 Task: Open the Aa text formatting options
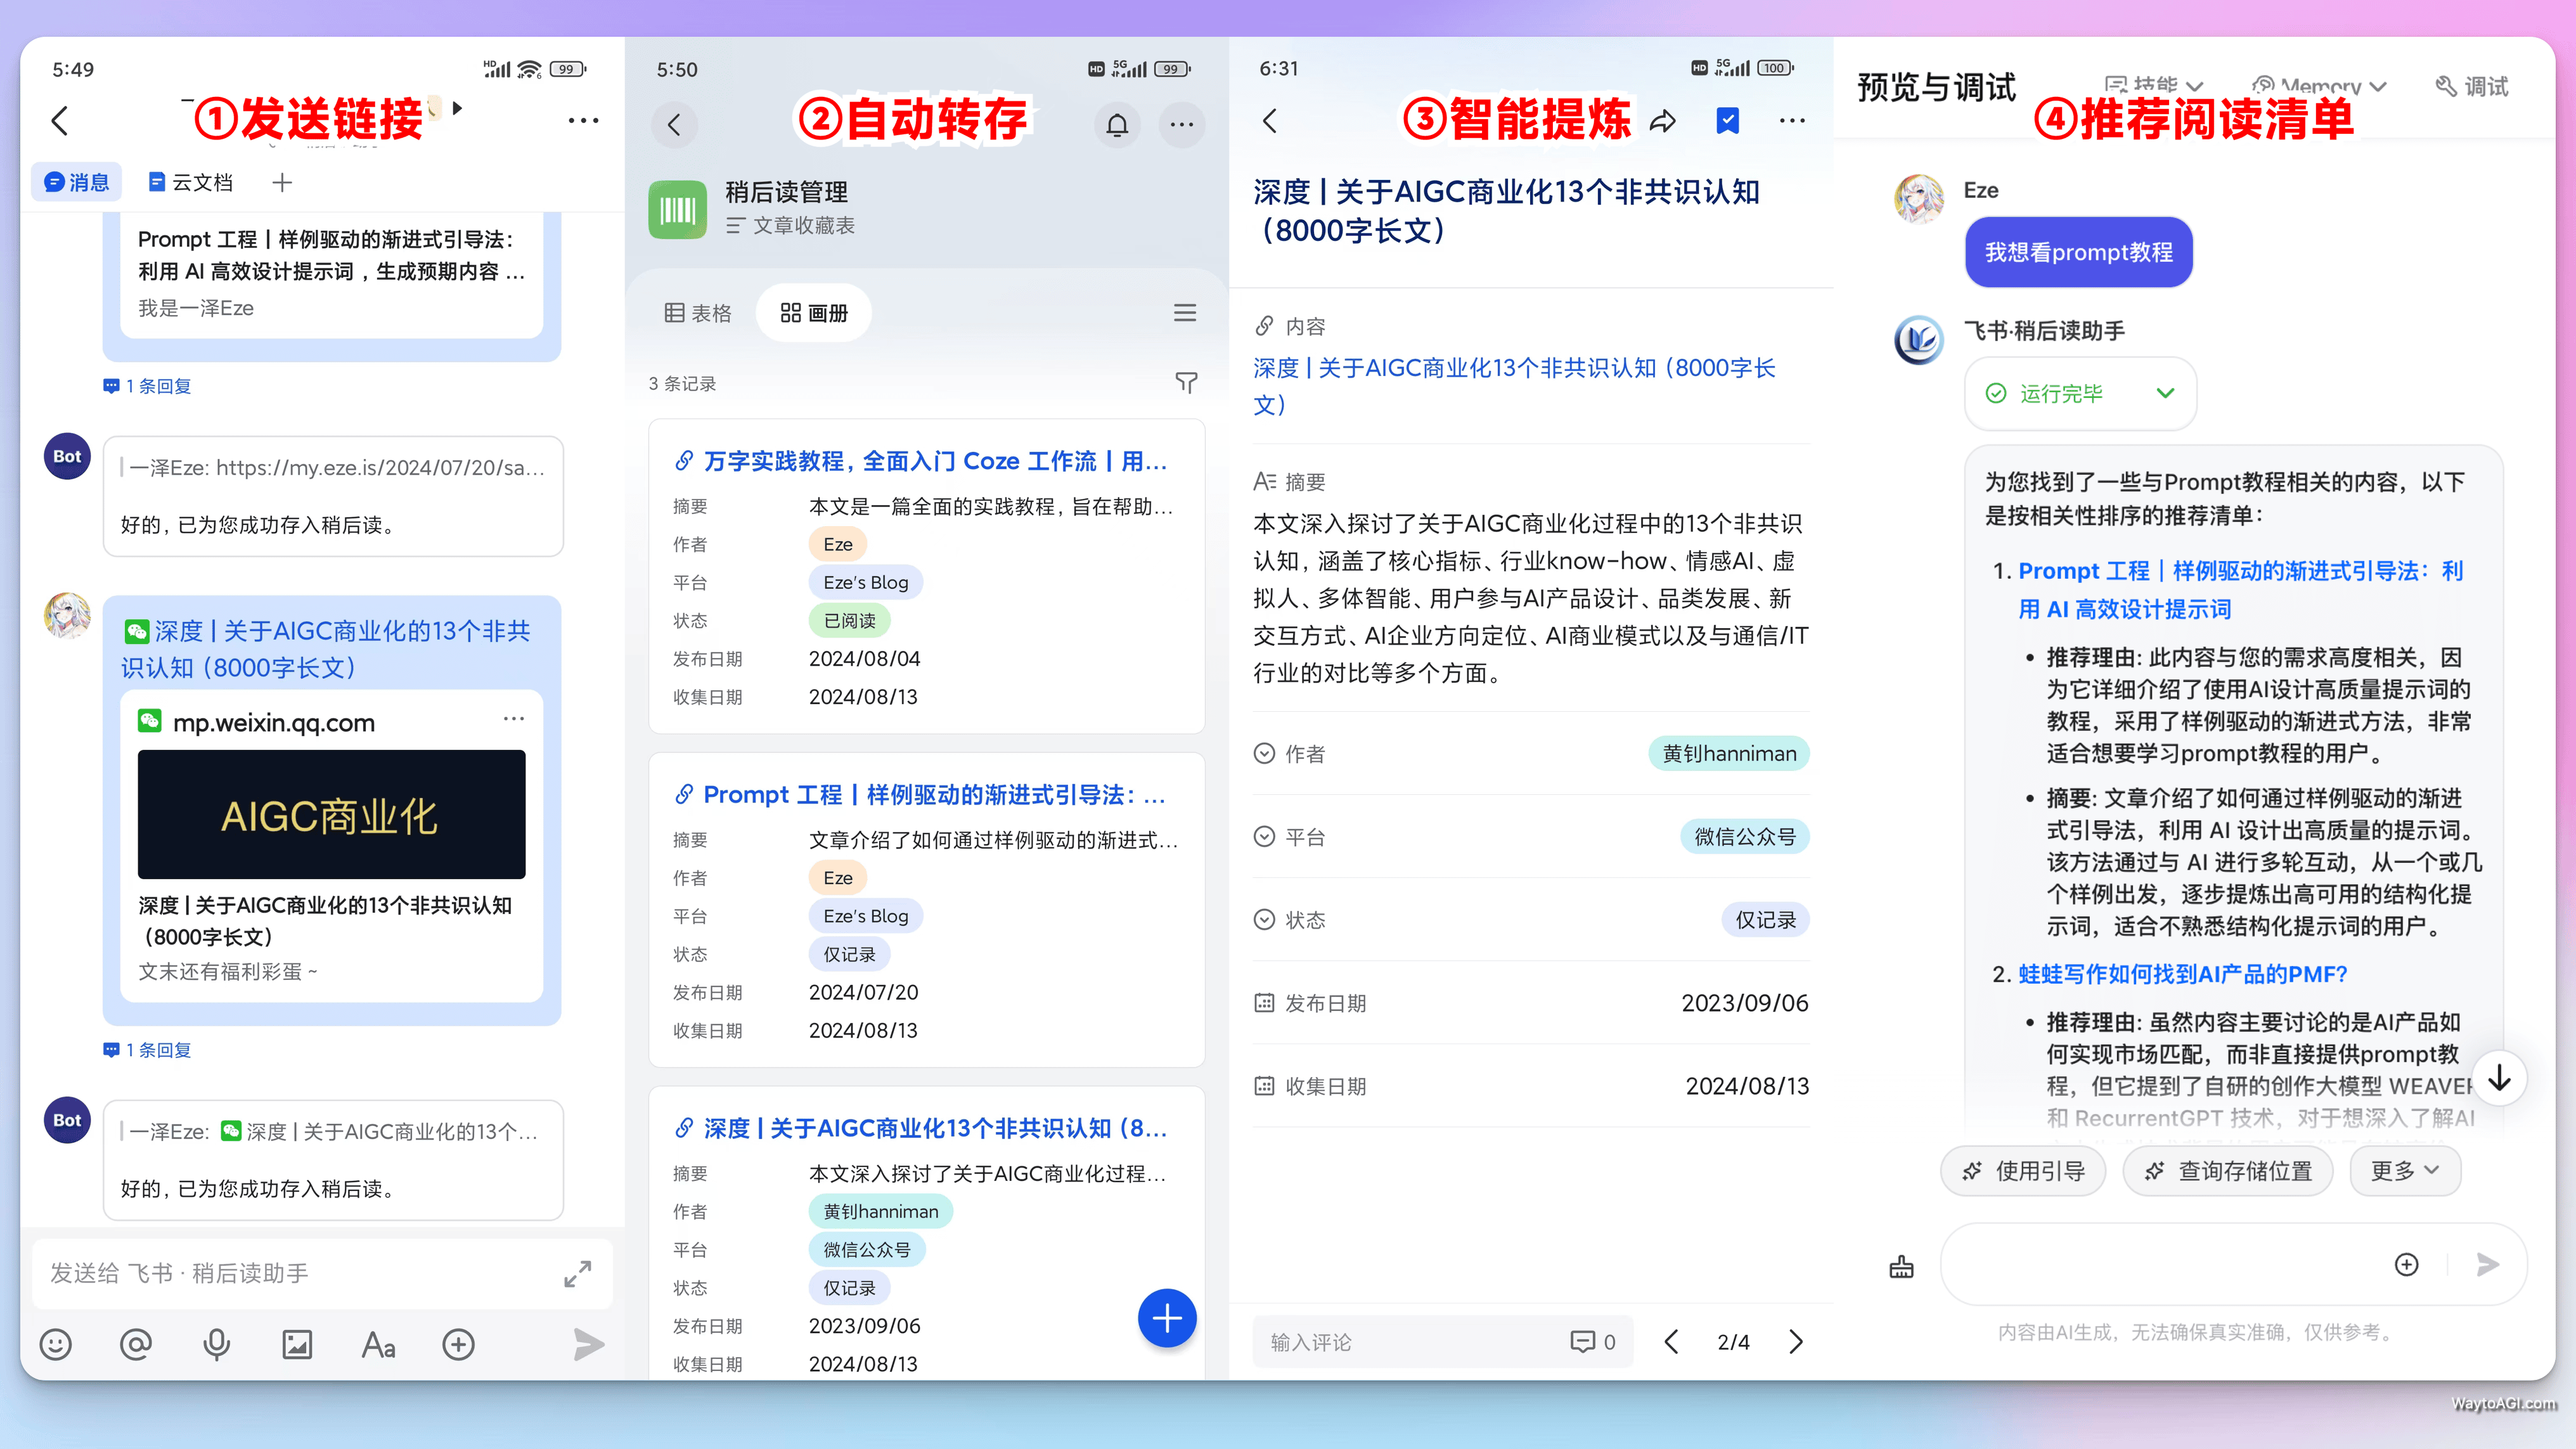[x=378, y=1345]
